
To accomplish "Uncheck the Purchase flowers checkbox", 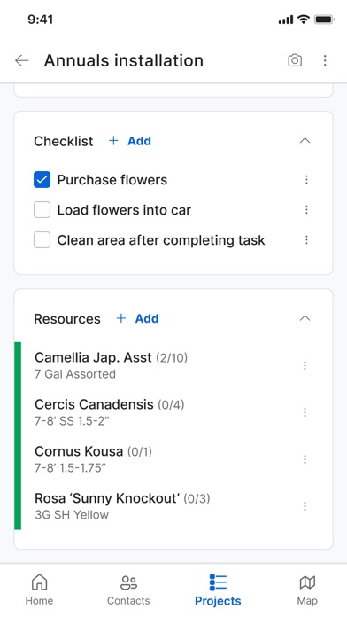I will click(42, 180).
